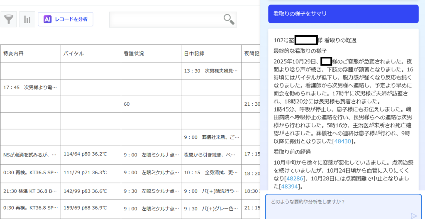Follow the 48394 record link
Screen dimensions: 425x219
tap(290, 187)
